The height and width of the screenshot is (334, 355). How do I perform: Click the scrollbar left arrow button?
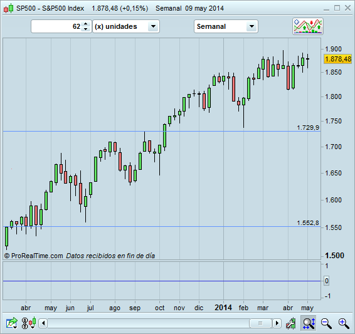[43, 323]
